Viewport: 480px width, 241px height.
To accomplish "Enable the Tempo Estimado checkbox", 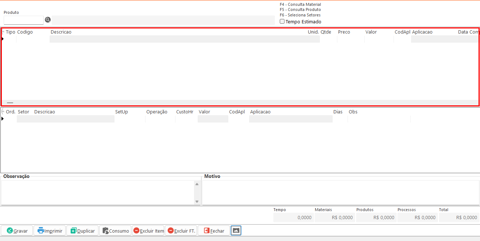I will [x=282, y=22].
